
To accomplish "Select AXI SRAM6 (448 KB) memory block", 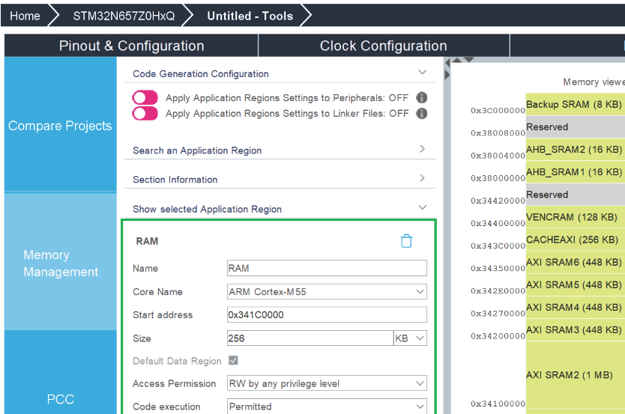I will [576, 262].
